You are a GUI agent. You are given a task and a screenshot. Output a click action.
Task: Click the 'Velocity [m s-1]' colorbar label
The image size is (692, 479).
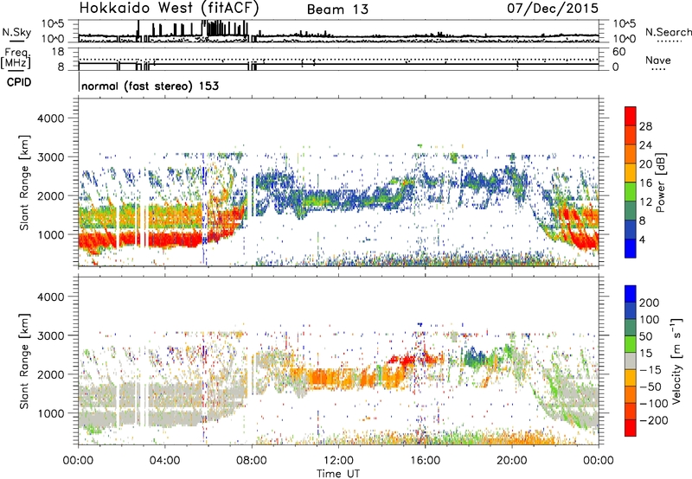tap(676, 361)
